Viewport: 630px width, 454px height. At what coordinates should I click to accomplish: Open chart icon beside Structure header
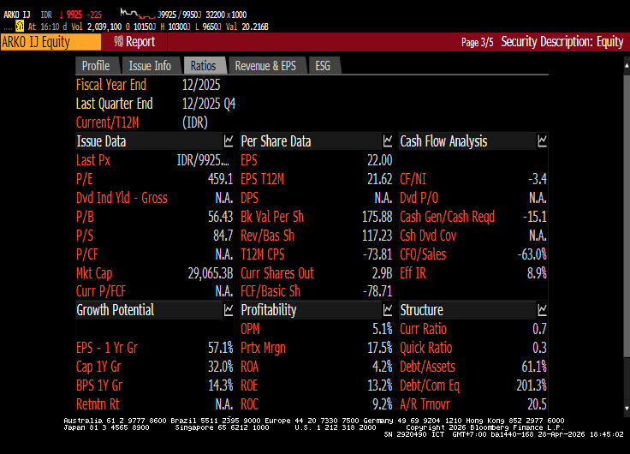click(x=542, y=310)
